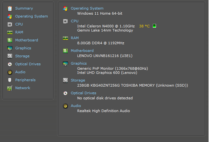This screenshot has height=142, width=209.
Task: Go to Graphics in the sidebar
Action: pyautogui.click(x=23, y=48)
